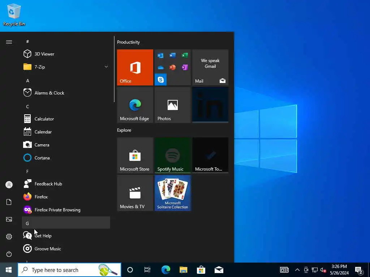Open the Microsoft To Do tile
Viewport: 370px width, 277px height.
pos(210,155)
